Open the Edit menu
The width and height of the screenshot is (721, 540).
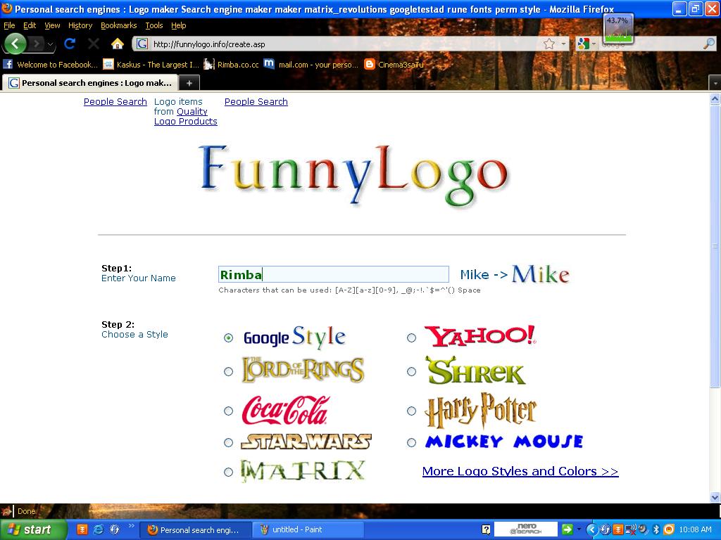(x=30, y=25)
